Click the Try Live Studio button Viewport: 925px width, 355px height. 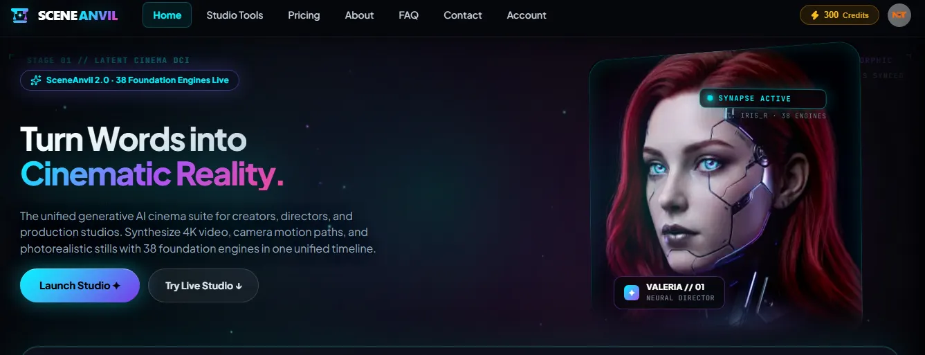point(203,286)
